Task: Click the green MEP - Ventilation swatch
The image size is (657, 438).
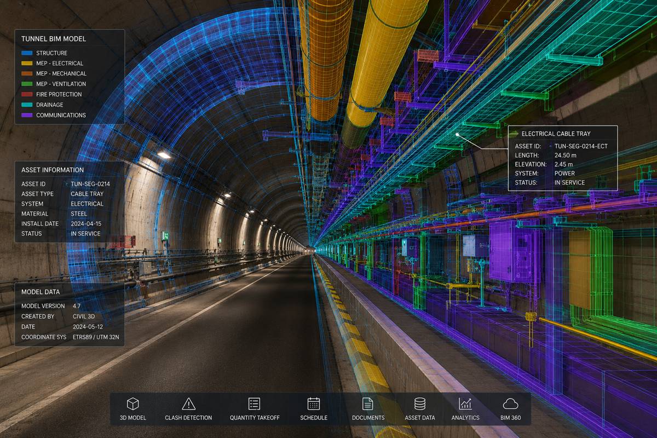Action: coord(27,84)
